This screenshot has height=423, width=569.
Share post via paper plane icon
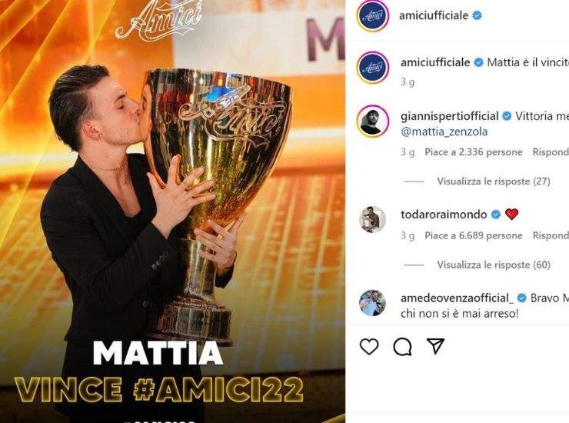[435, 346]
